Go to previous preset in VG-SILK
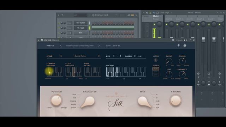This screenshot has height=127, width=226. coord(61,46)
